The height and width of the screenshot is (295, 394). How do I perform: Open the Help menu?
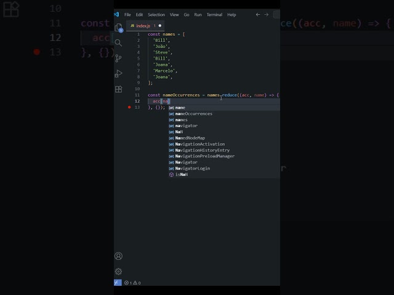pyautogui.click(x=231, y=15)
